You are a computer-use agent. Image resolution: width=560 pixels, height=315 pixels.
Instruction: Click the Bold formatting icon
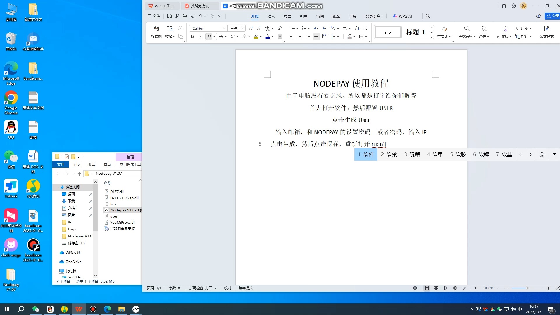pyautogui.click(x=192, y=36)
